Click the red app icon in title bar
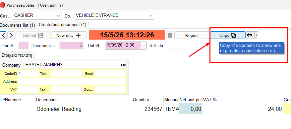The width and height of the screenshot is (291, 129). pyautogui.click(x=3, y=5)
